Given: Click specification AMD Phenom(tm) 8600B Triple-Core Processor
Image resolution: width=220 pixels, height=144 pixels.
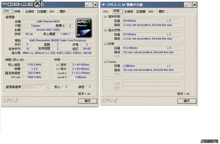Looking at the screenshot, I should [58, 40].
